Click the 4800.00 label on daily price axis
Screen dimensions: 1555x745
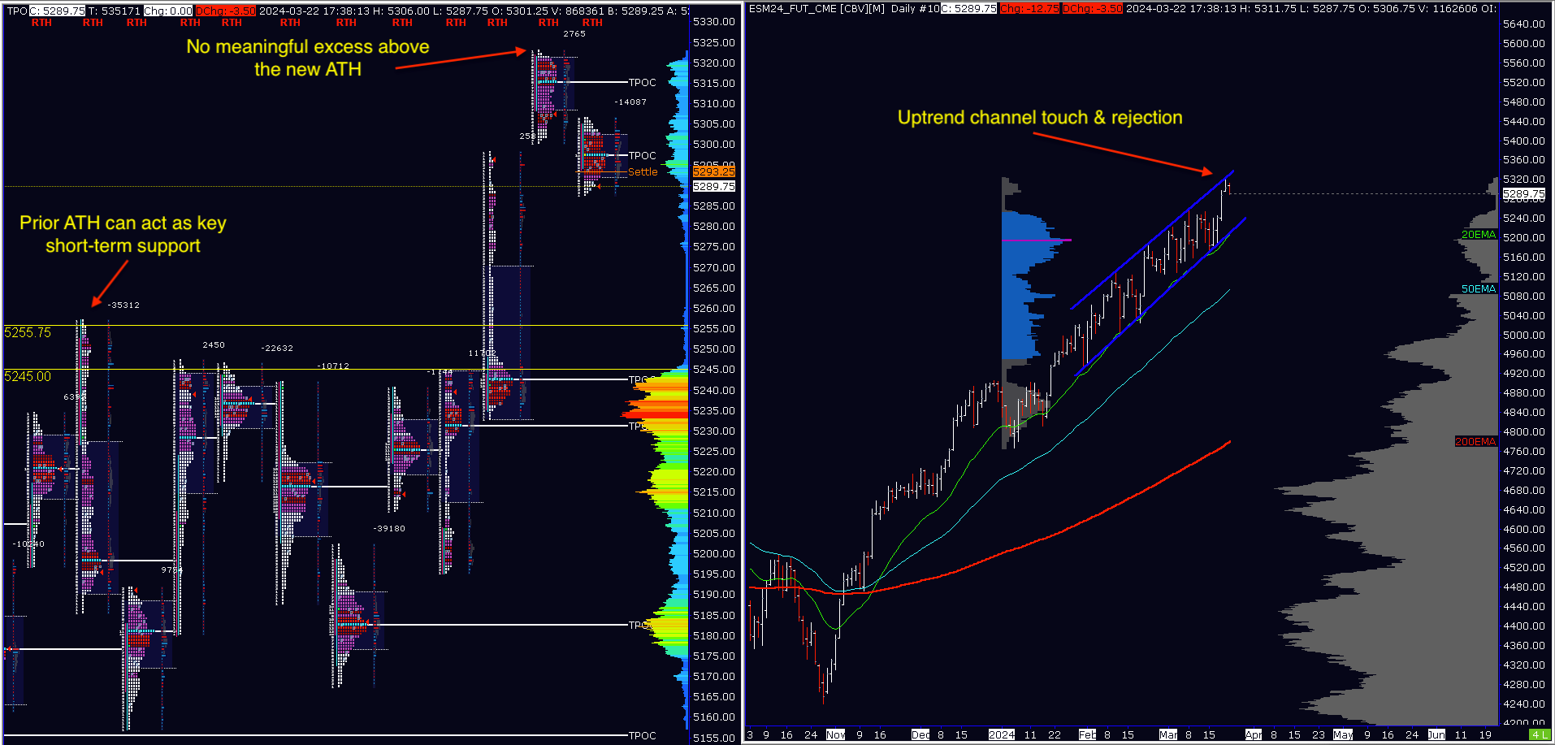[1524, 432]
